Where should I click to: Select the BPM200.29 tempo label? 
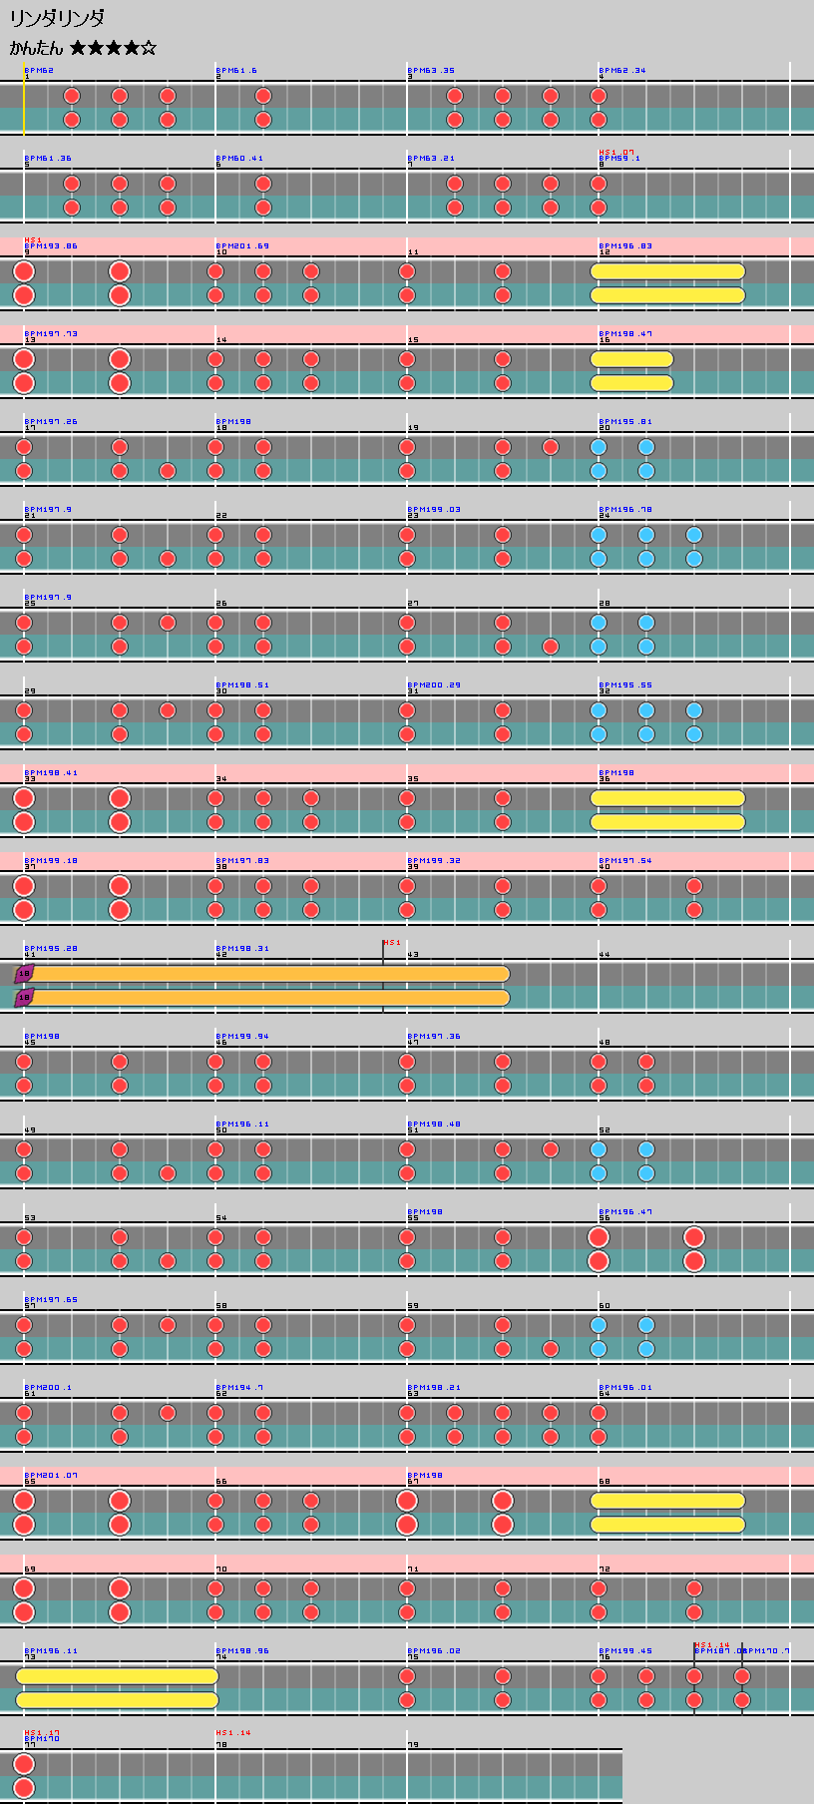coord(436,684)
